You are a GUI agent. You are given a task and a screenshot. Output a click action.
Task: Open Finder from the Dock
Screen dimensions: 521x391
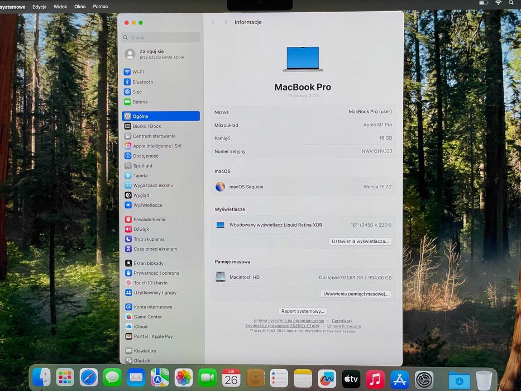click(41, 378)
